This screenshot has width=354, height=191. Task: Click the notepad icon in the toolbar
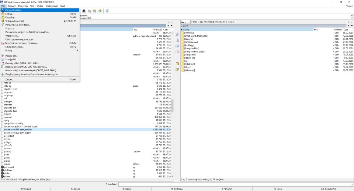(x=107, y=11)
